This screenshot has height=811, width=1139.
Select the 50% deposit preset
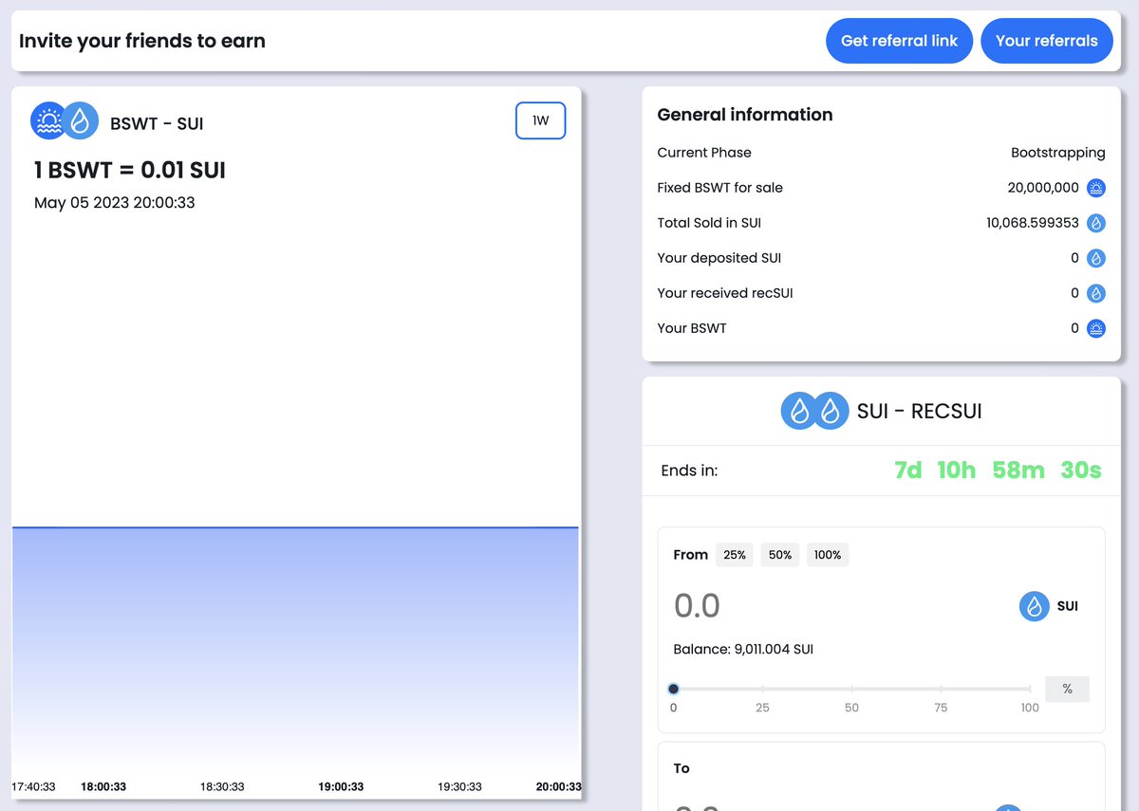coord(779,554)
